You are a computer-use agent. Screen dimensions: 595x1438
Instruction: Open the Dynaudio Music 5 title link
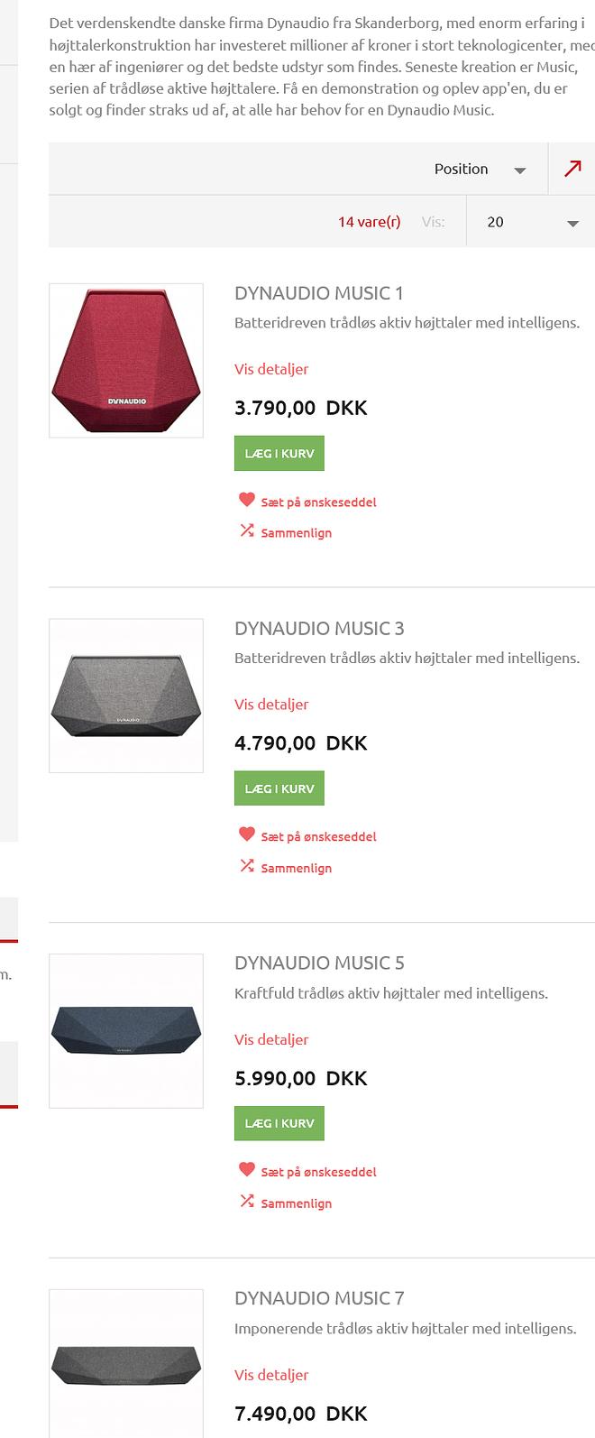pyautogui.click(x=319, y=963)
